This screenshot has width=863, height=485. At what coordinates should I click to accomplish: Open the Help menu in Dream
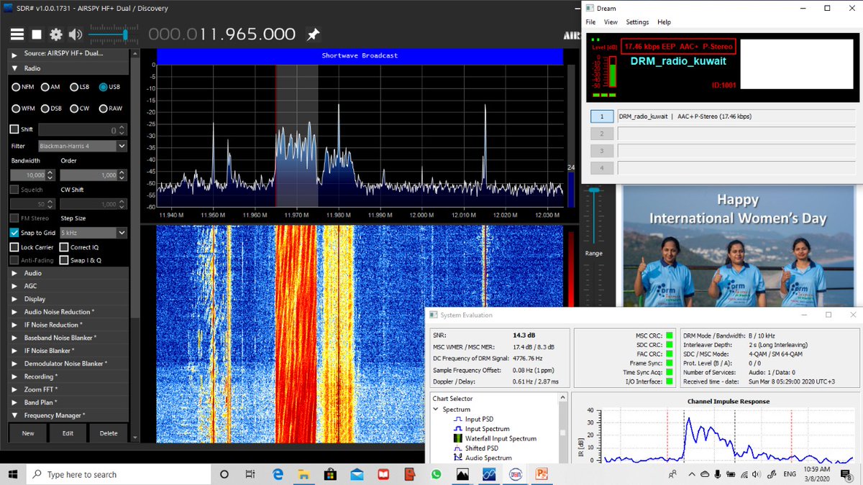(664, 22)
